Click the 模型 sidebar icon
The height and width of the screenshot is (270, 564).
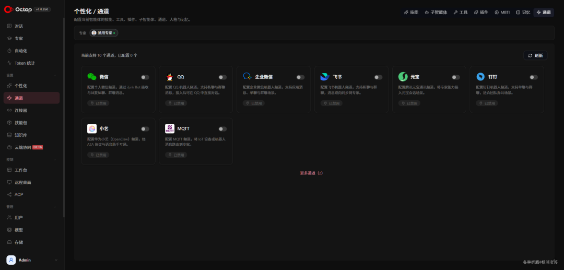pos(9,230)
